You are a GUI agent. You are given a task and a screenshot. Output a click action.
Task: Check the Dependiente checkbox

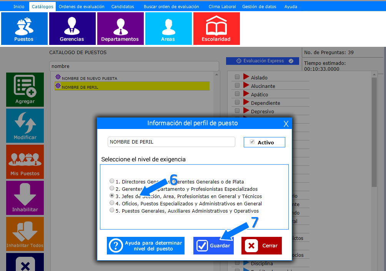pos(237,102)
